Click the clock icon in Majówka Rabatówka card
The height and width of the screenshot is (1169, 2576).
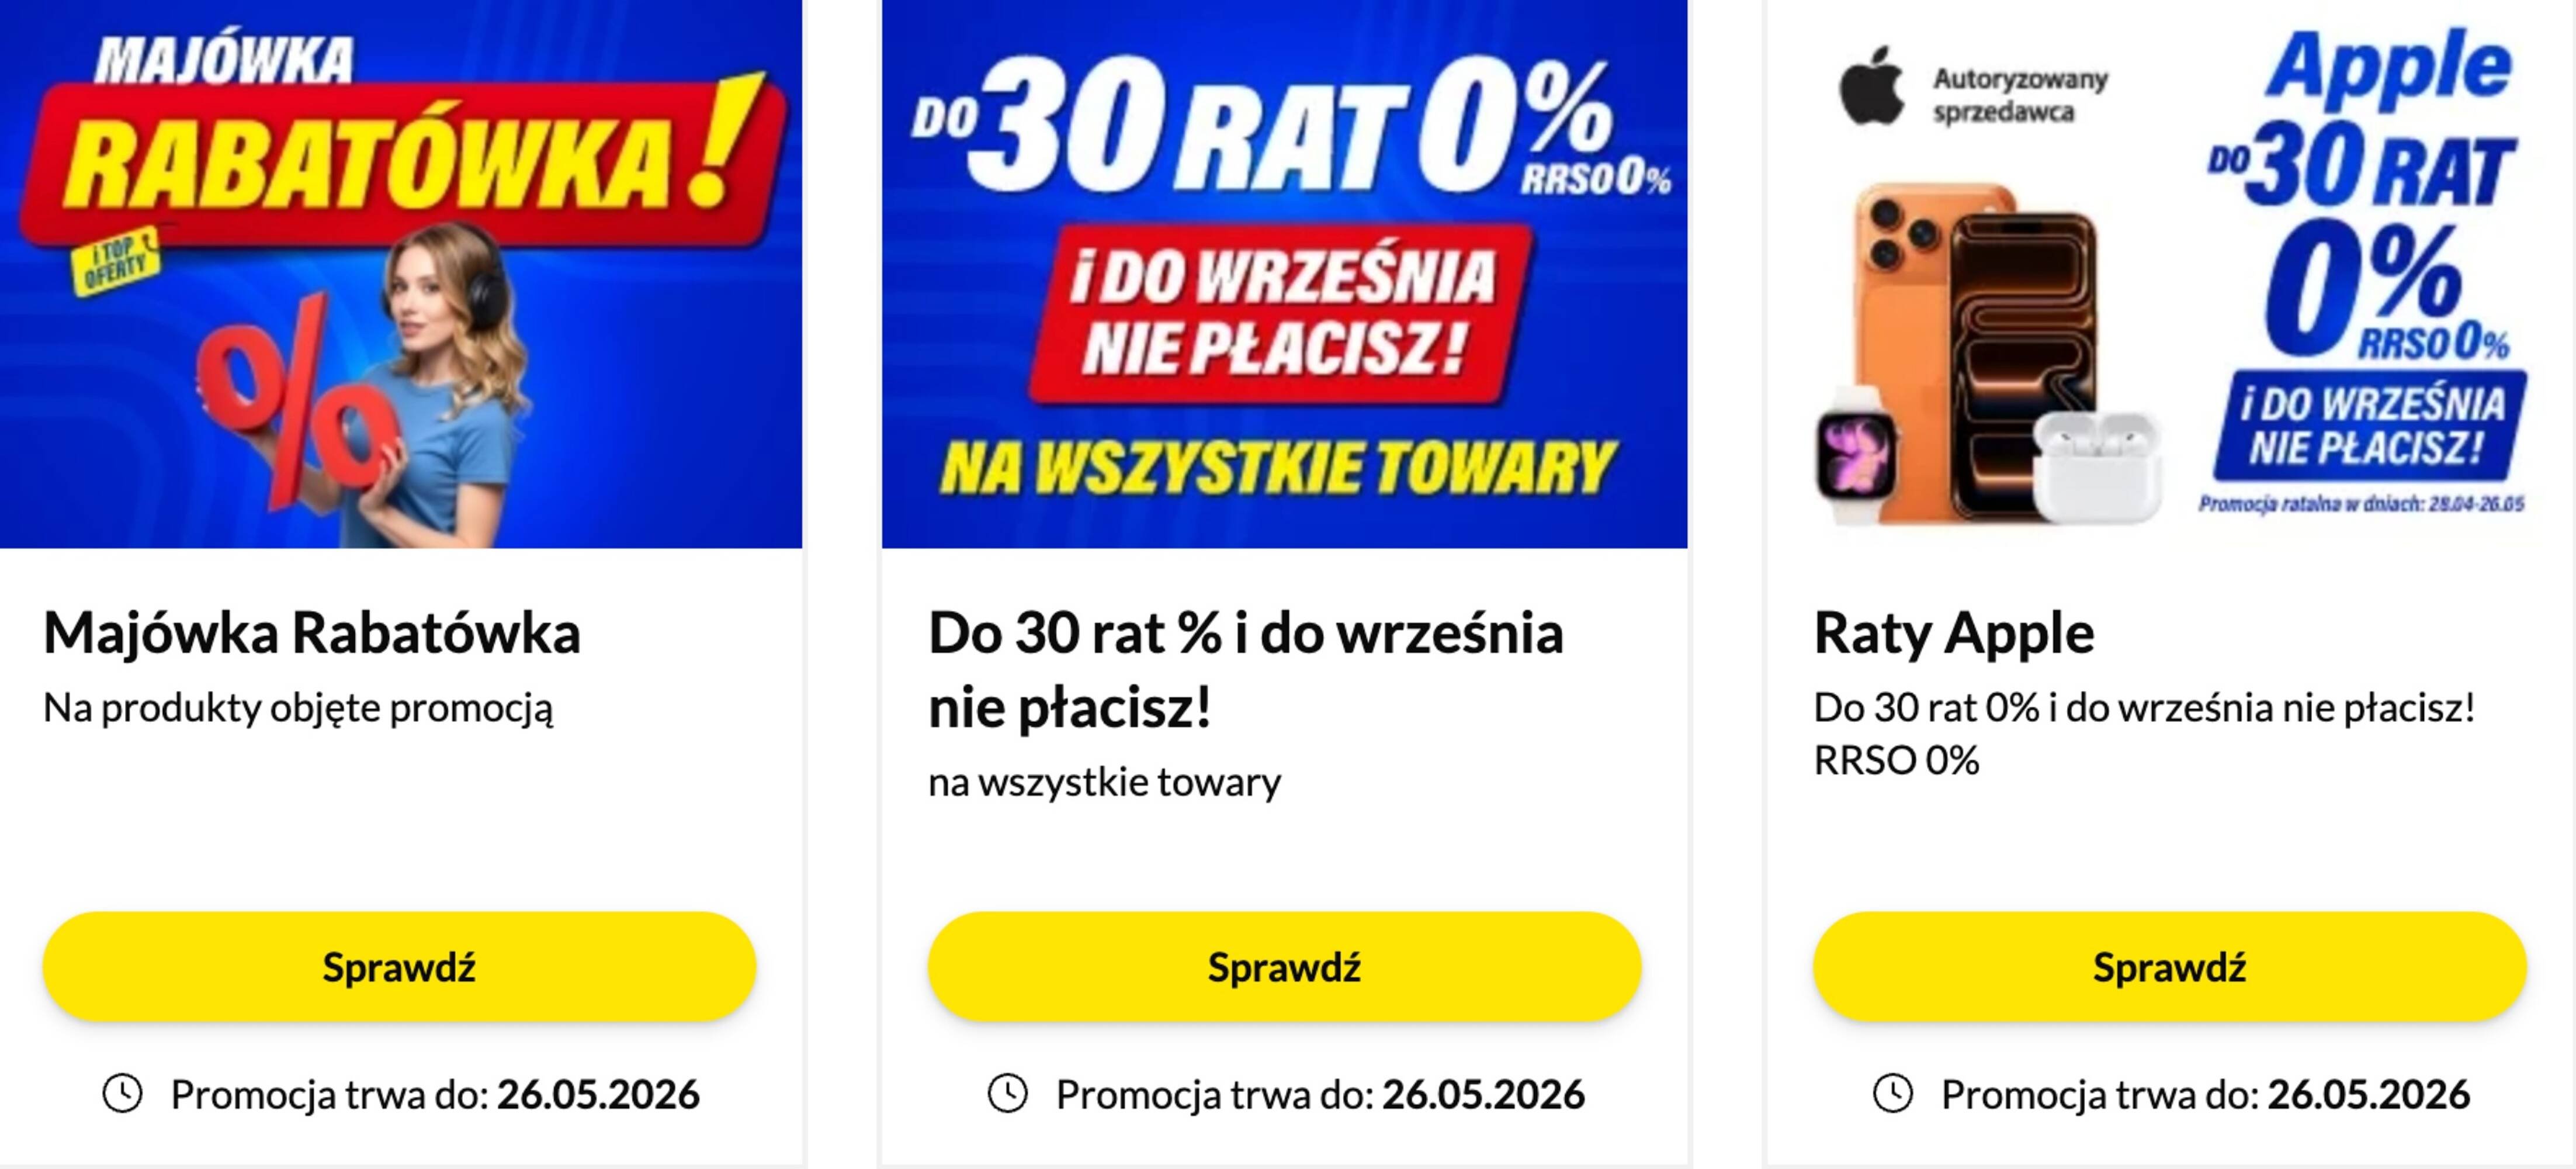point(122,1093)
